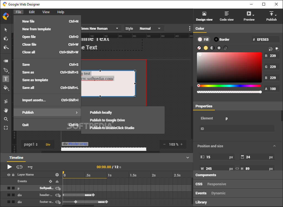Click the alpha opacity slider handle

(260, 92)
